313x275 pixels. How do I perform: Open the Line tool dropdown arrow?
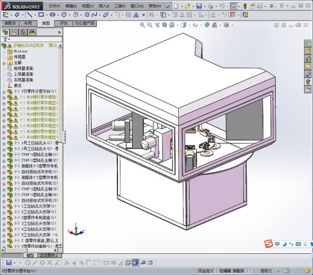35,15
